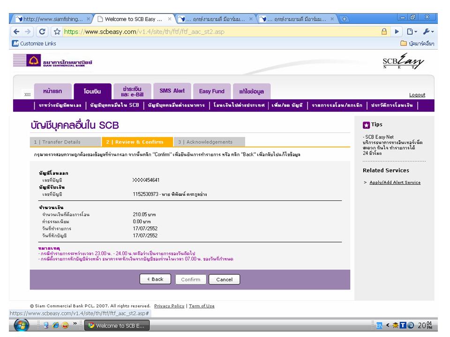Select โอนเงินไปต่างประเทศ submenu

coord(239,105)
